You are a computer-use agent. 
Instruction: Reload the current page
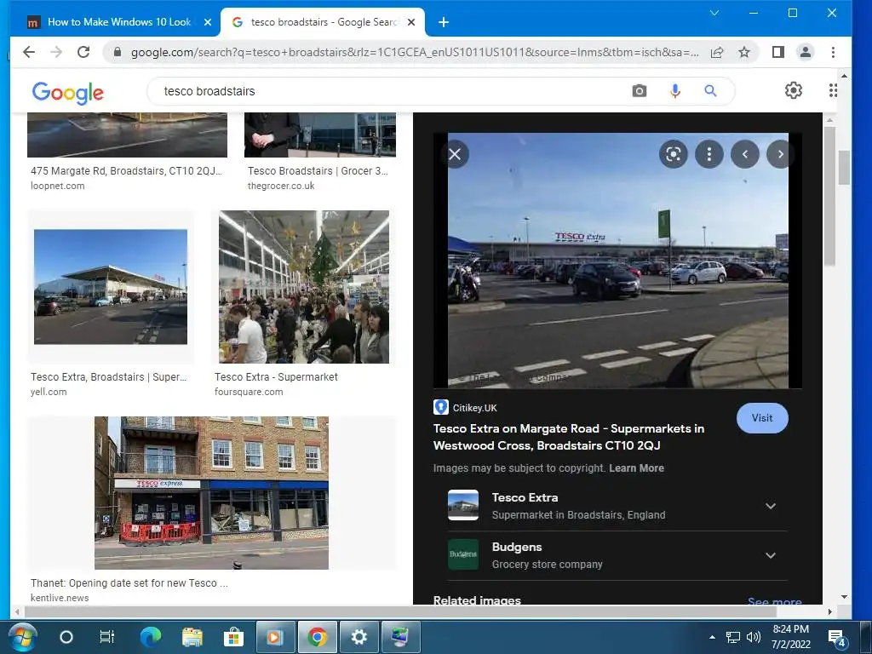pos(83,52)
